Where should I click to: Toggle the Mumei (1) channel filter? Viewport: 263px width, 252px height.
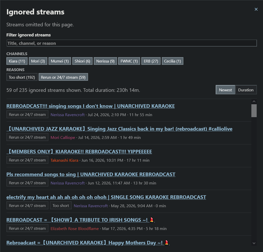pyautogui.click(x=60, y=61)
